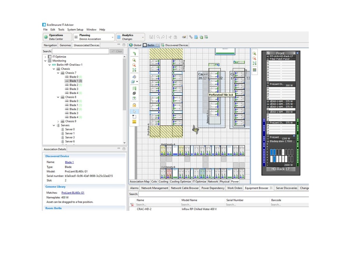
Task: Select the Zoom In tool beside the floor plan
Action: pyautogui.click(x=134, y=59)
